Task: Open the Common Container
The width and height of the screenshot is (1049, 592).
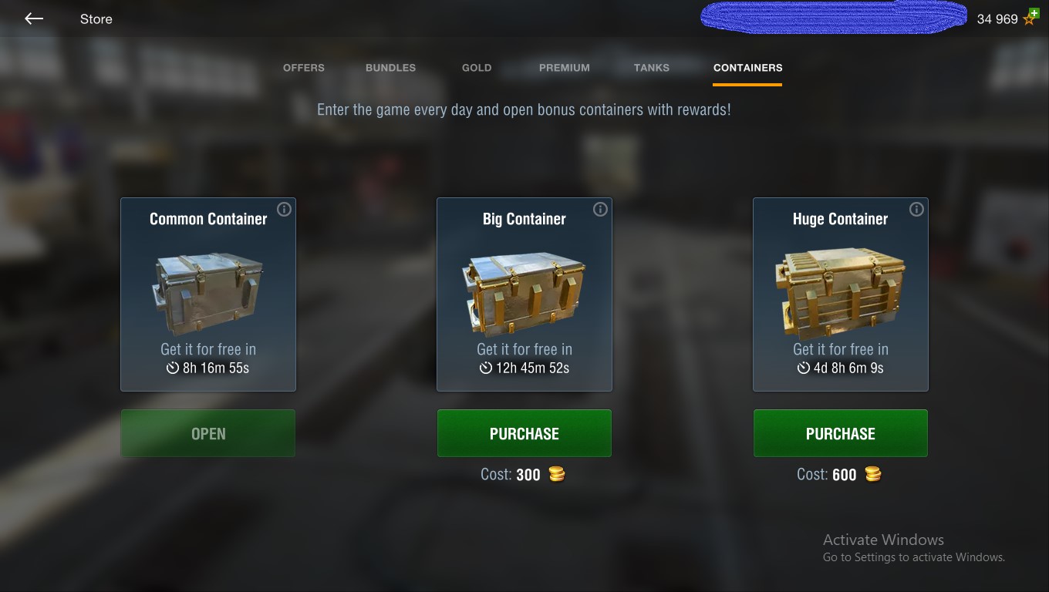Action: coord(208,433)
